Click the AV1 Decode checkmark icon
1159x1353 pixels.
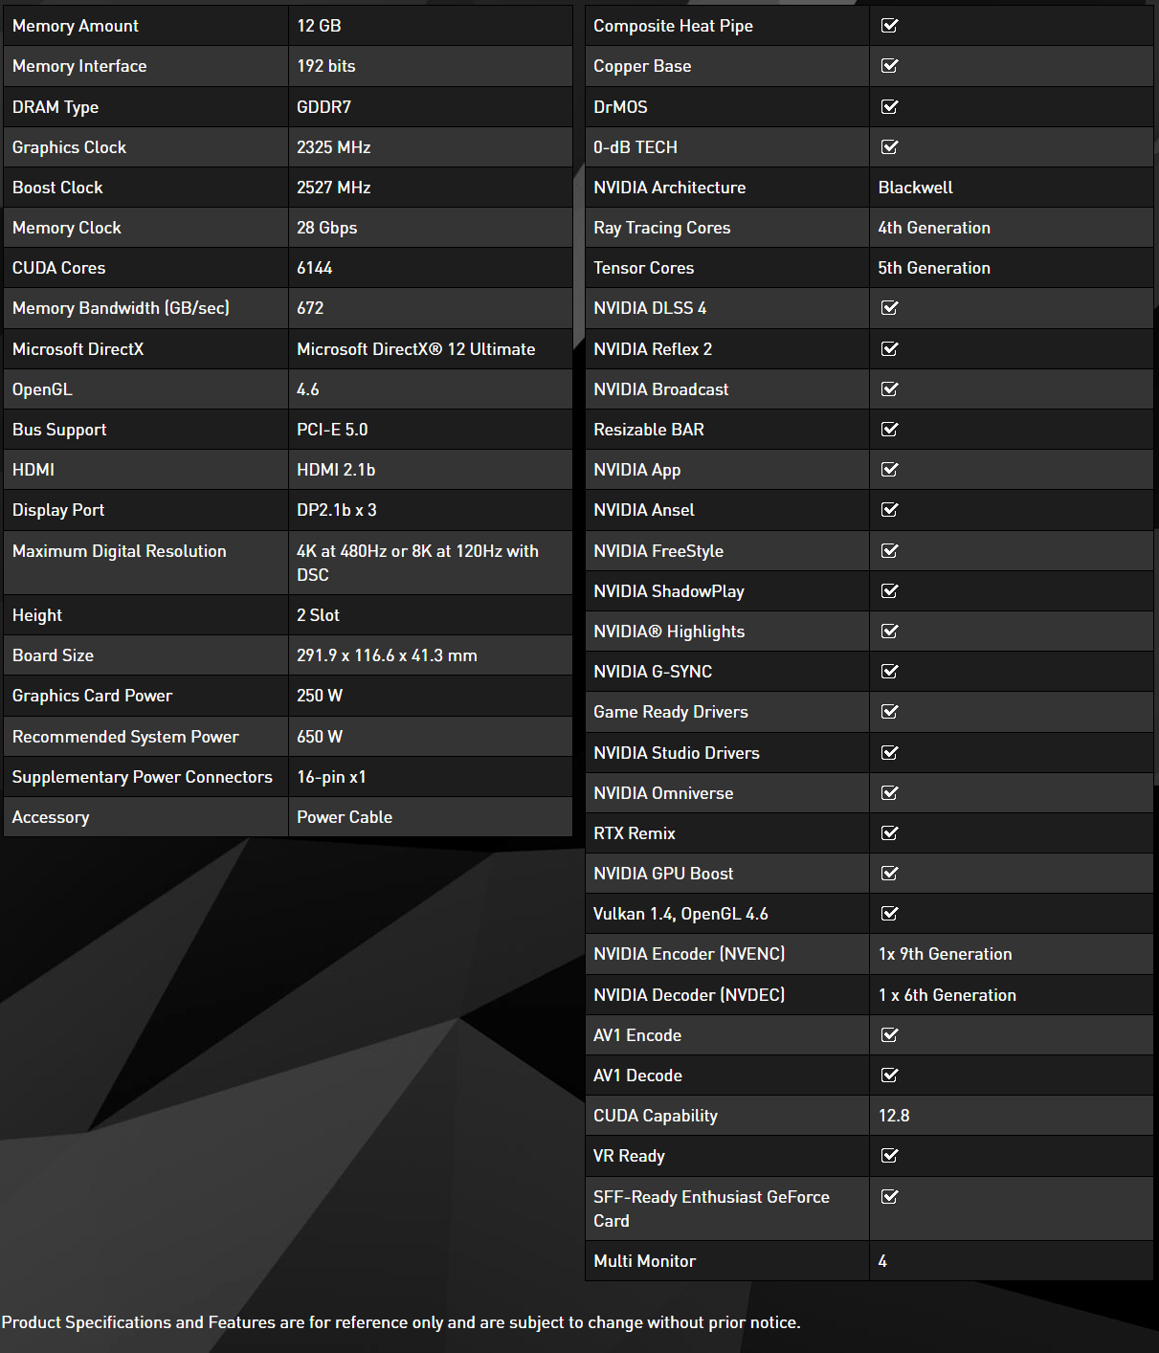pyautogui.click(x=889, y=1075)
